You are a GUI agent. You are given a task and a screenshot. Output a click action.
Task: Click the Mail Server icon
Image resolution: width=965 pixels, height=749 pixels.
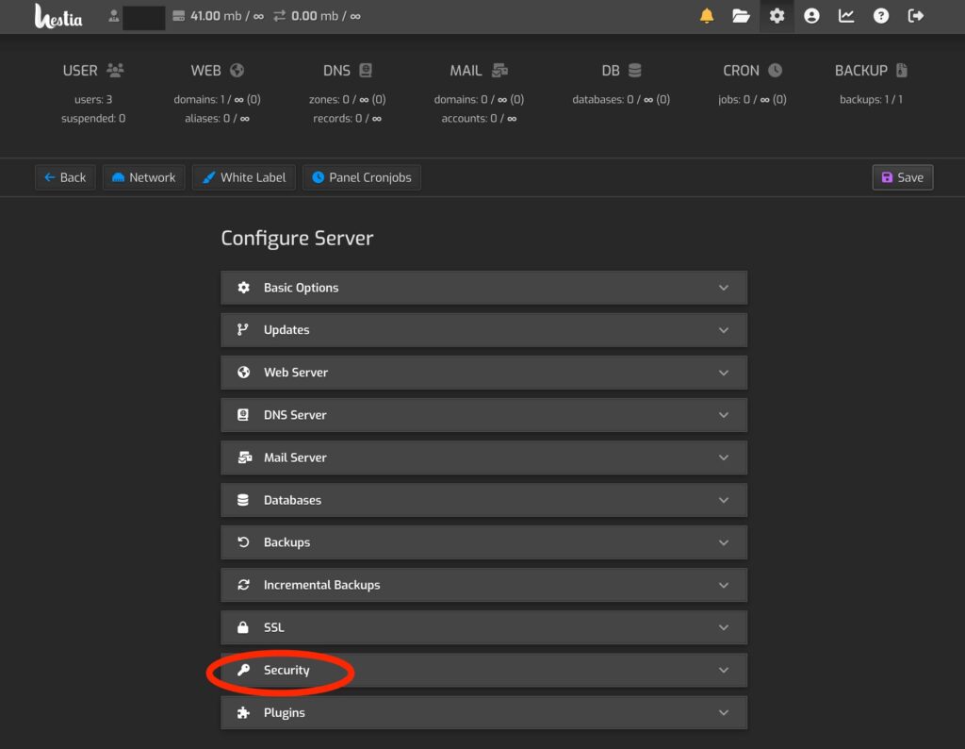coord(244,458)
